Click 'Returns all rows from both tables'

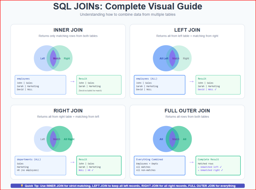pyautogui.click(x=187, y=117)
